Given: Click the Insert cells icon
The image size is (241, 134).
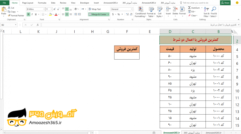Looking at the screenshot, I should pyautogui.click(x=168, y=9).
